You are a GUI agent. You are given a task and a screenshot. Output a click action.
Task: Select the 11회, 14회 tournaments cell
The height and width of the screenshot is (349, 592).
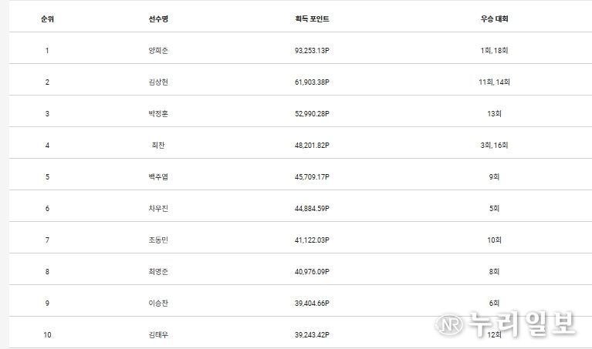494,82
